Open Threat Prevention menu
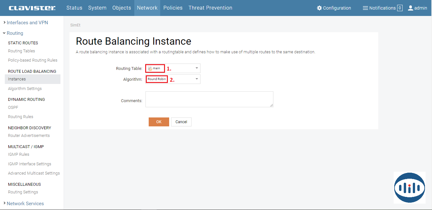The width and height of the screenshot is (432, 210). (210, 8)
